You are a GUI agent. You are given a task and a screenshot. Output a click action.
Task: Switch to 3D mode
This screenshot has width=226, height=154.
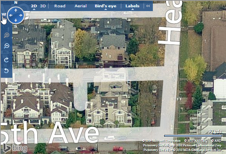click(43, 6)
